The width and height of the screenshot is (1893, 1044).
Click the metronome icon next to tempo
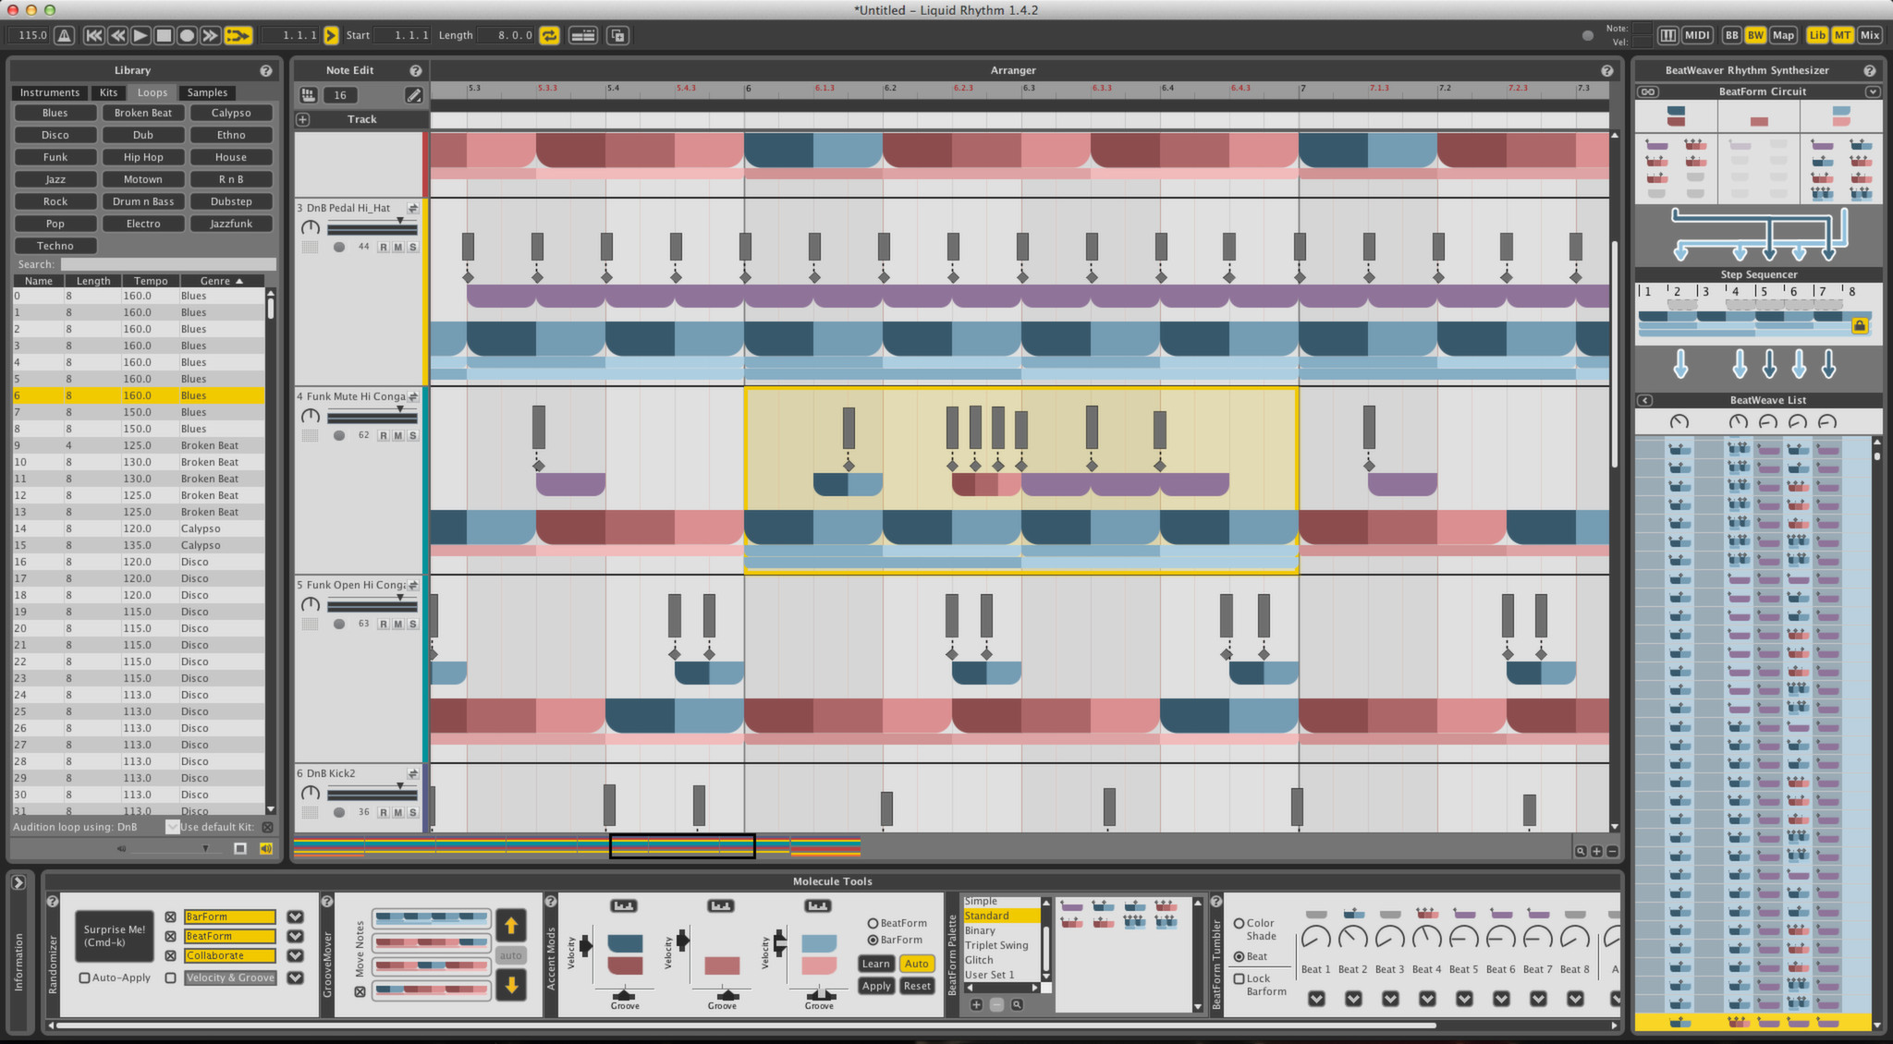tap(65, 35)
